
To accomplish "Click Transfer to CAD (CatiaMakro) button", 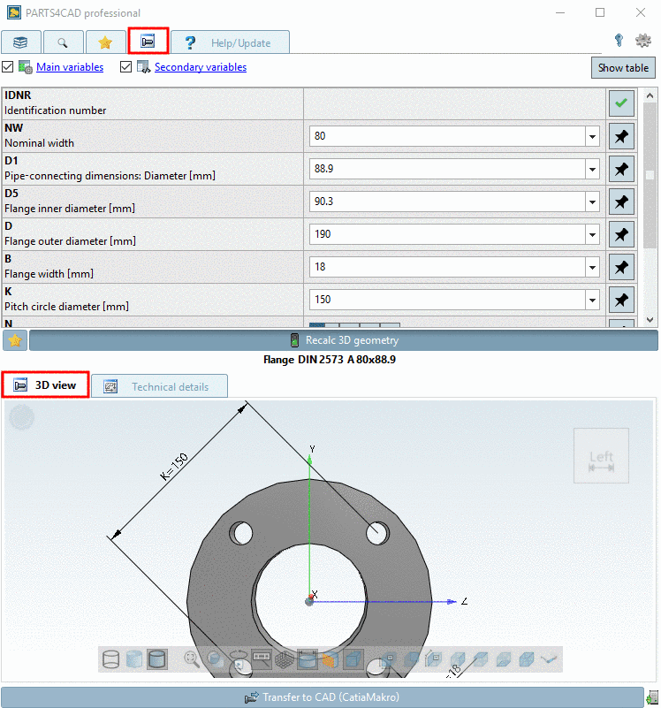I will pos(322,697).
